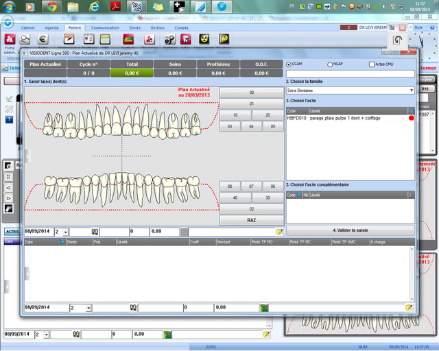The height and width of the screenshot is (351, 439).
Task: Click the 4. Valider la saisie button
Action: pos(350,230)
